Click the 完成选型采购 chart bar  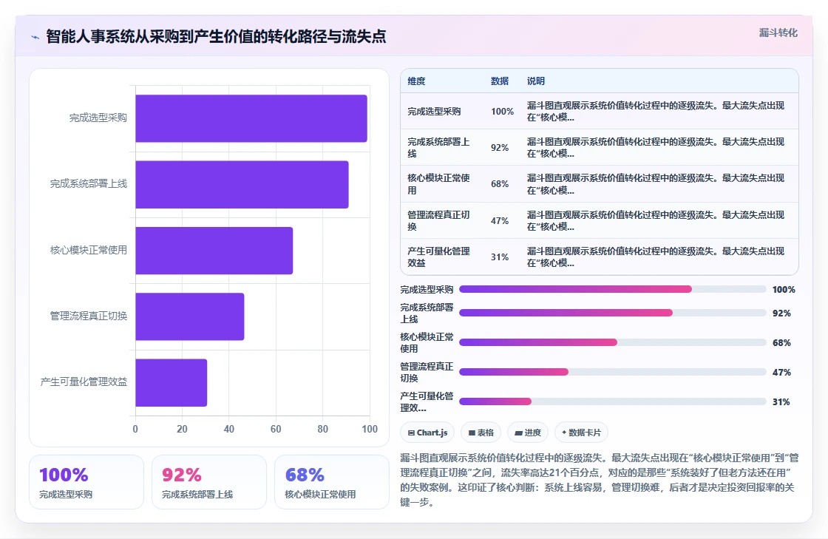pos(251,118)
